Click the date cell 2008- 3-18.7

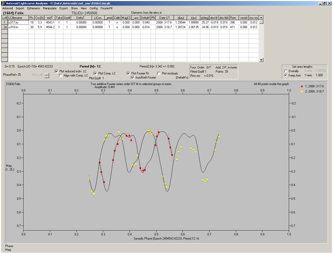164,27
